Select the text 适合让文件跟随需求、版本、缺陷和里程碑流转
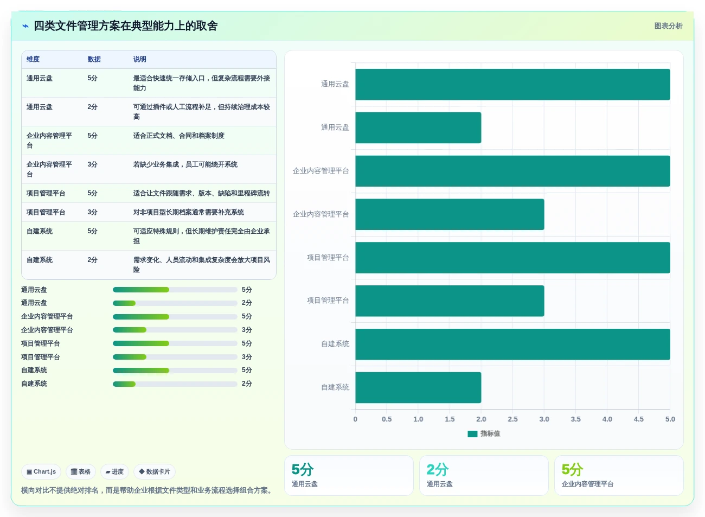705x517 pixels. [202, 193]
